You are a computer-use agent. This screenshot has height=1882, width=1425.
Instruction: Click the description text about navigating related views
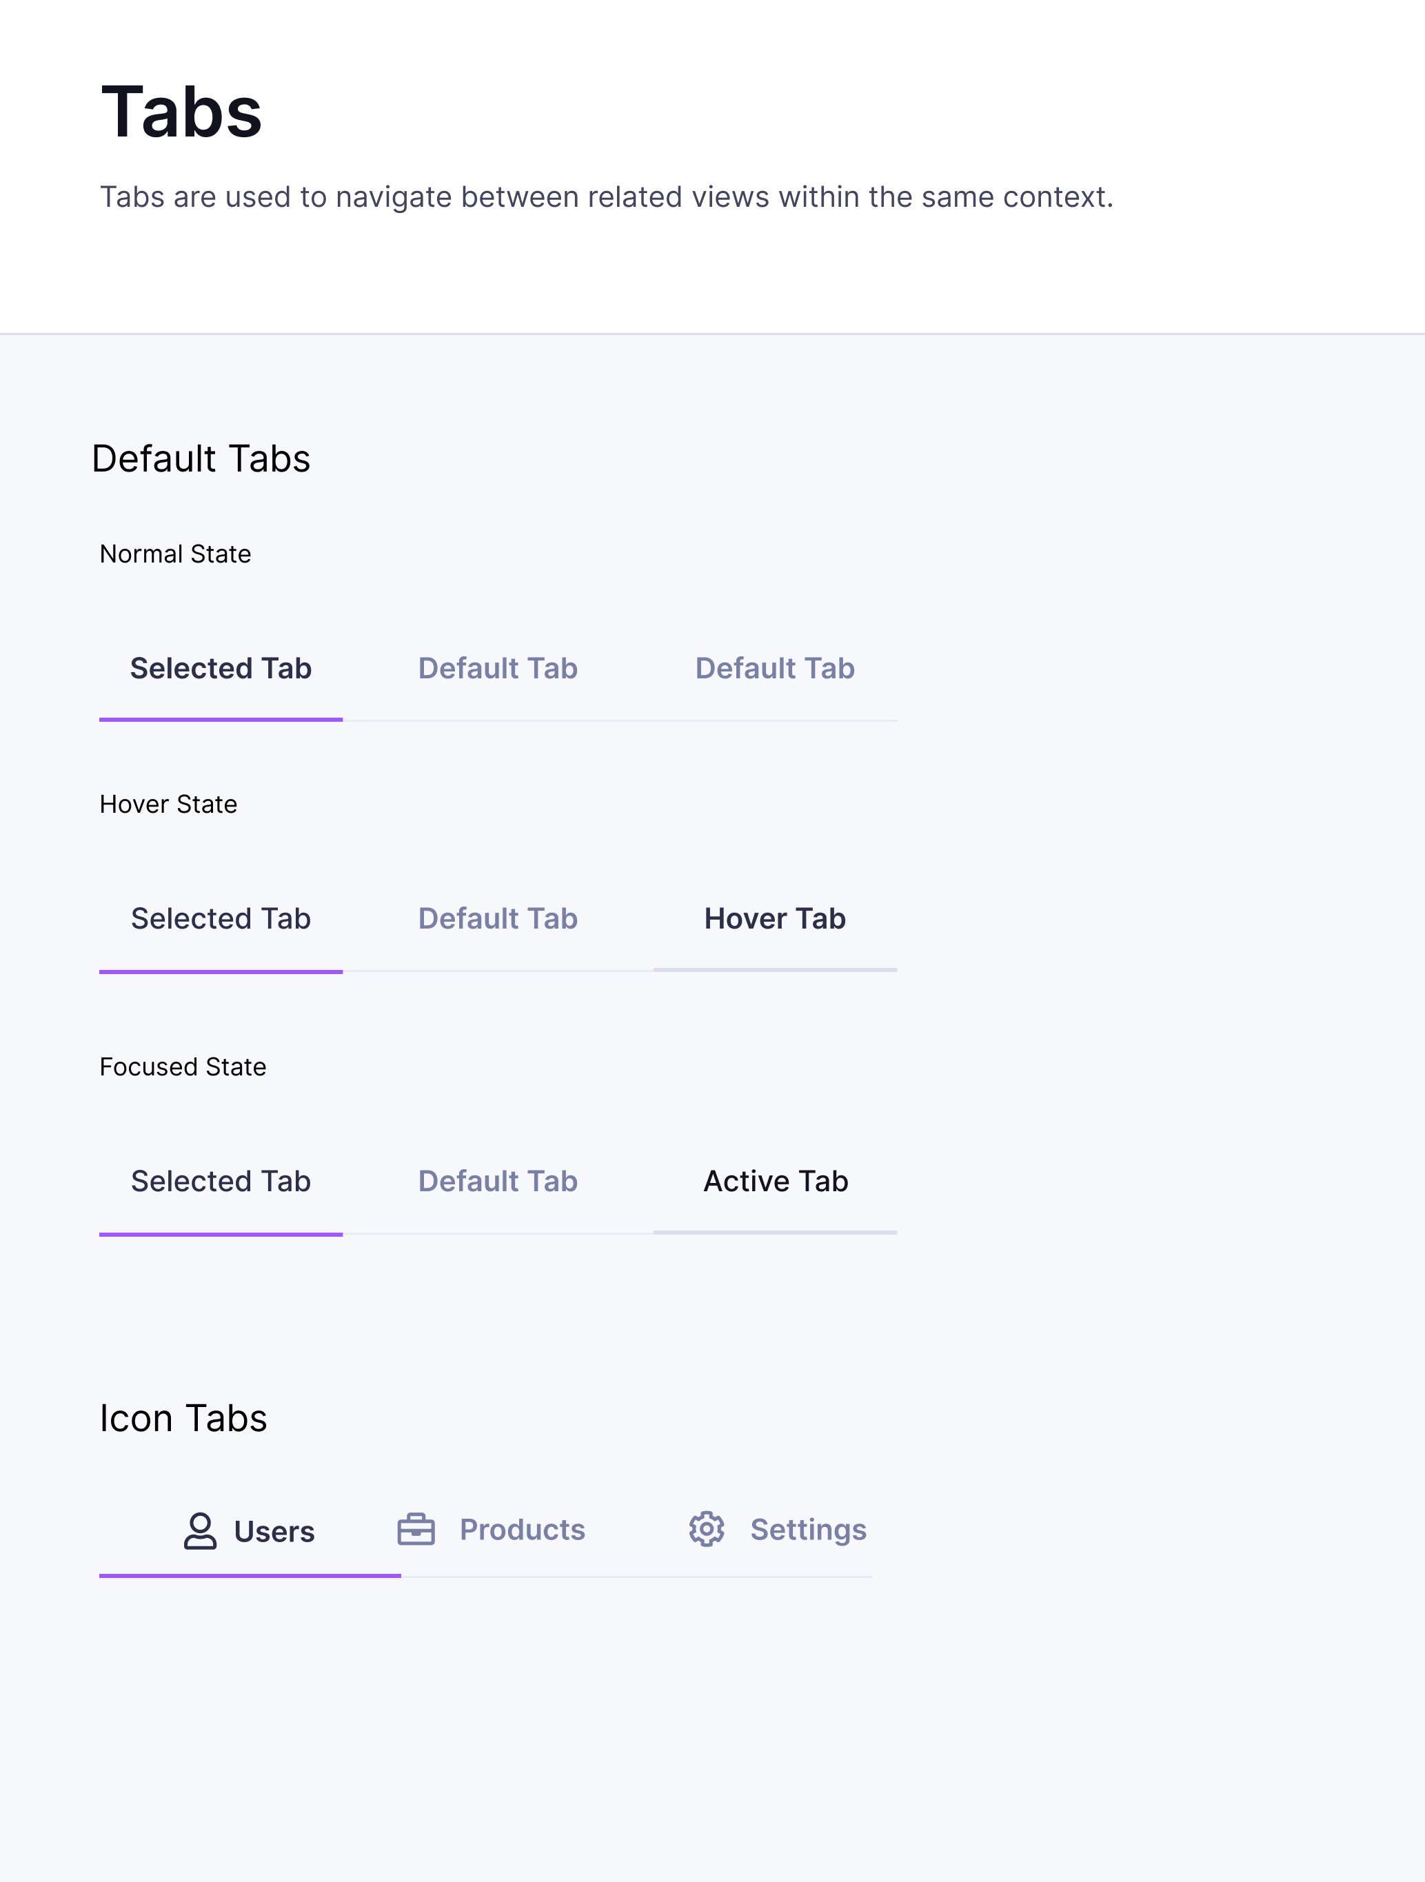pyautogui.click(x=607, y=197)
